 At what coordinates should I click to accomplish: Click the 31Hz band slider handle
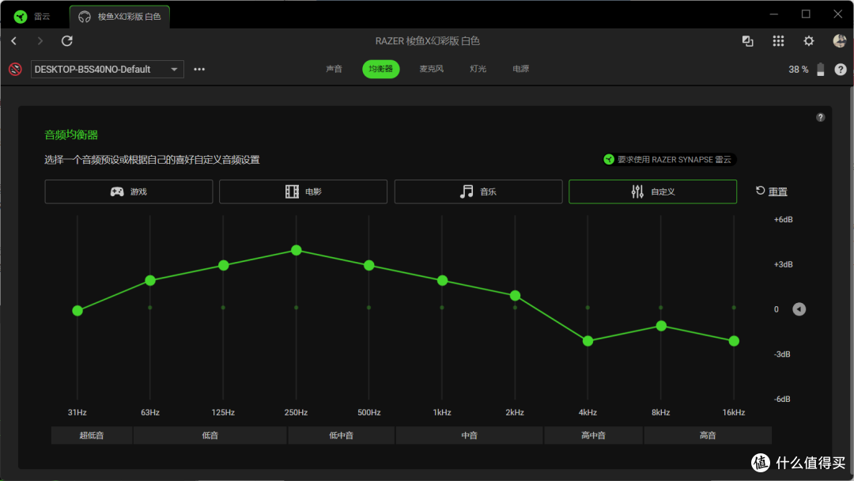pyautogui.click(x=77, y=310)
